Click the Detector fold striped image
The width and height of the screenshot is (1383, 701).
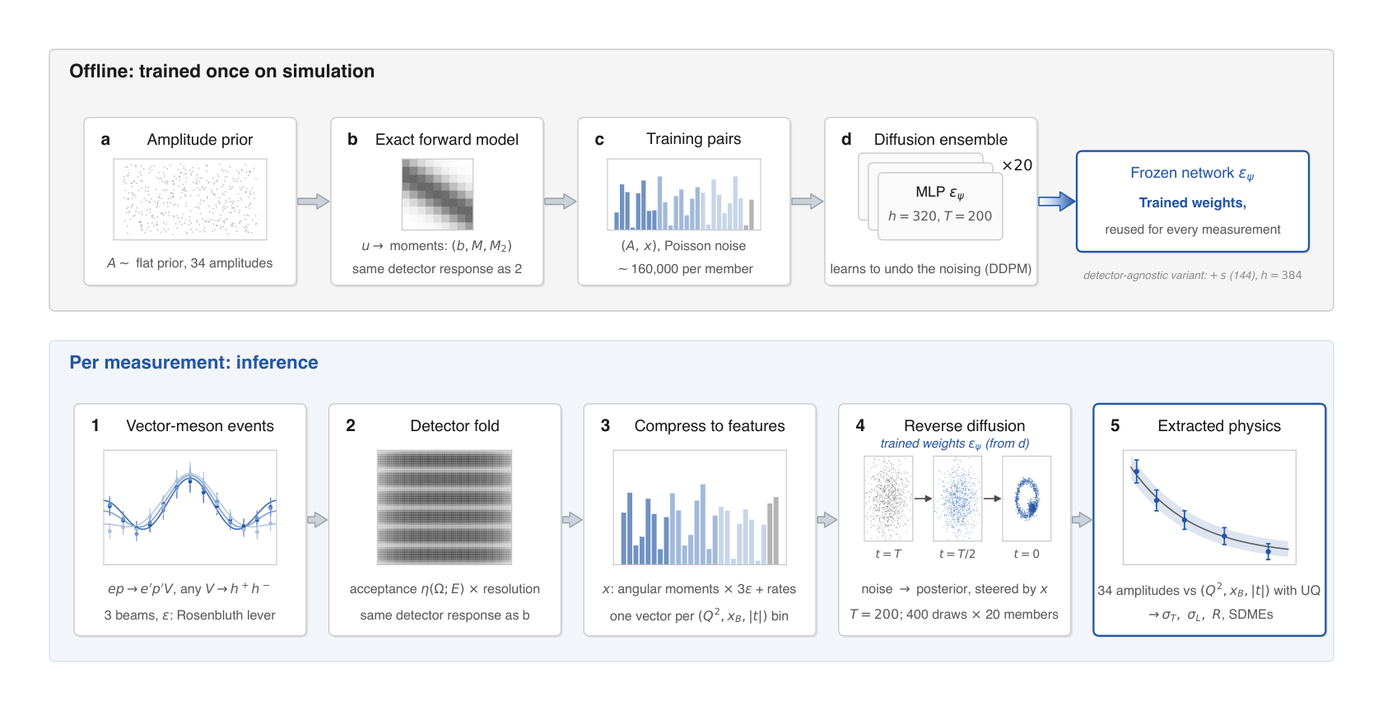coord(445,507)
